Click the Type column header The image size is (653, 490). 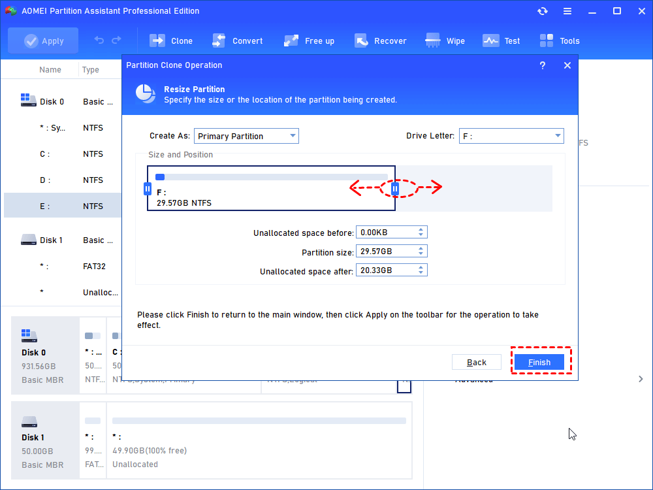point(90,70)
